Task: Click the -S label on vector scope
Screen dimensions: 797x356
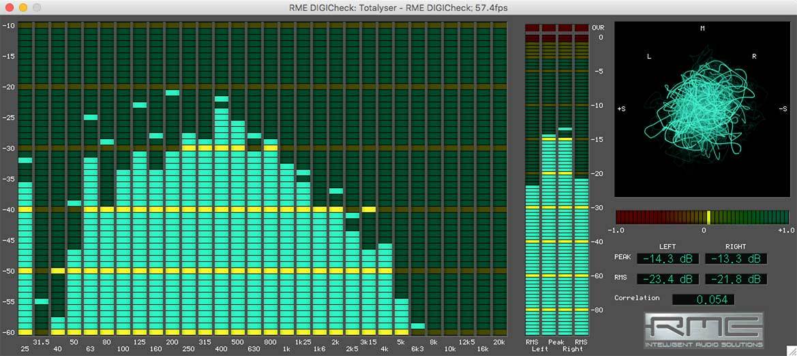Action: tap(783, 109)
